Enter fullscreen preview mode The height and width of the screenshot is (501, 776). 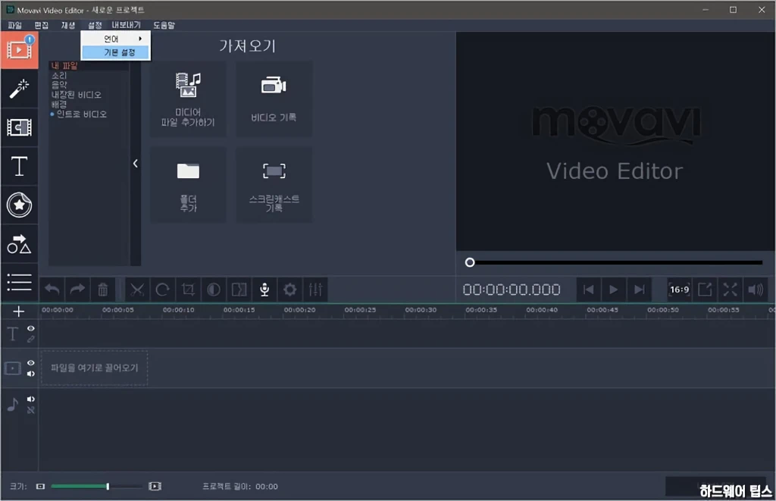pos(730,290)
